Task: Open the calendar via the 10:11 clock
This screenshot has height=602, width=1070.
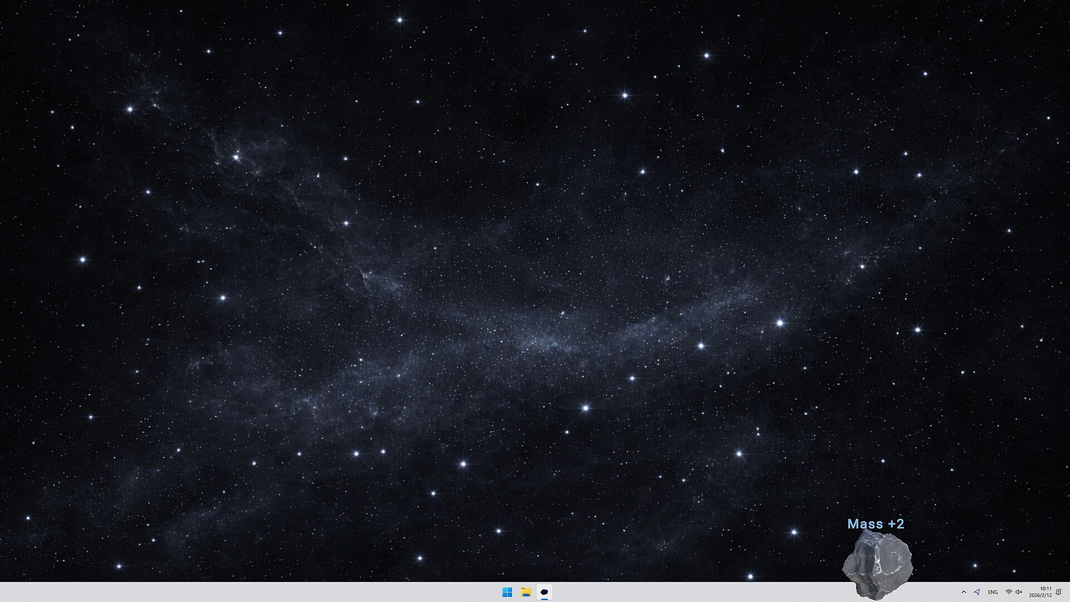Action: (1045, 589)
